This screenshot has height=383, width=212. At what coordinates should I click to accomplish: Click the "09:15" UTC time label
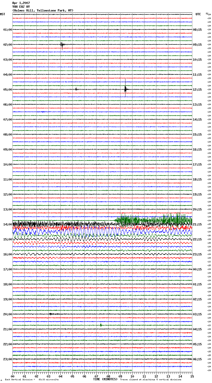coord(197,45)
